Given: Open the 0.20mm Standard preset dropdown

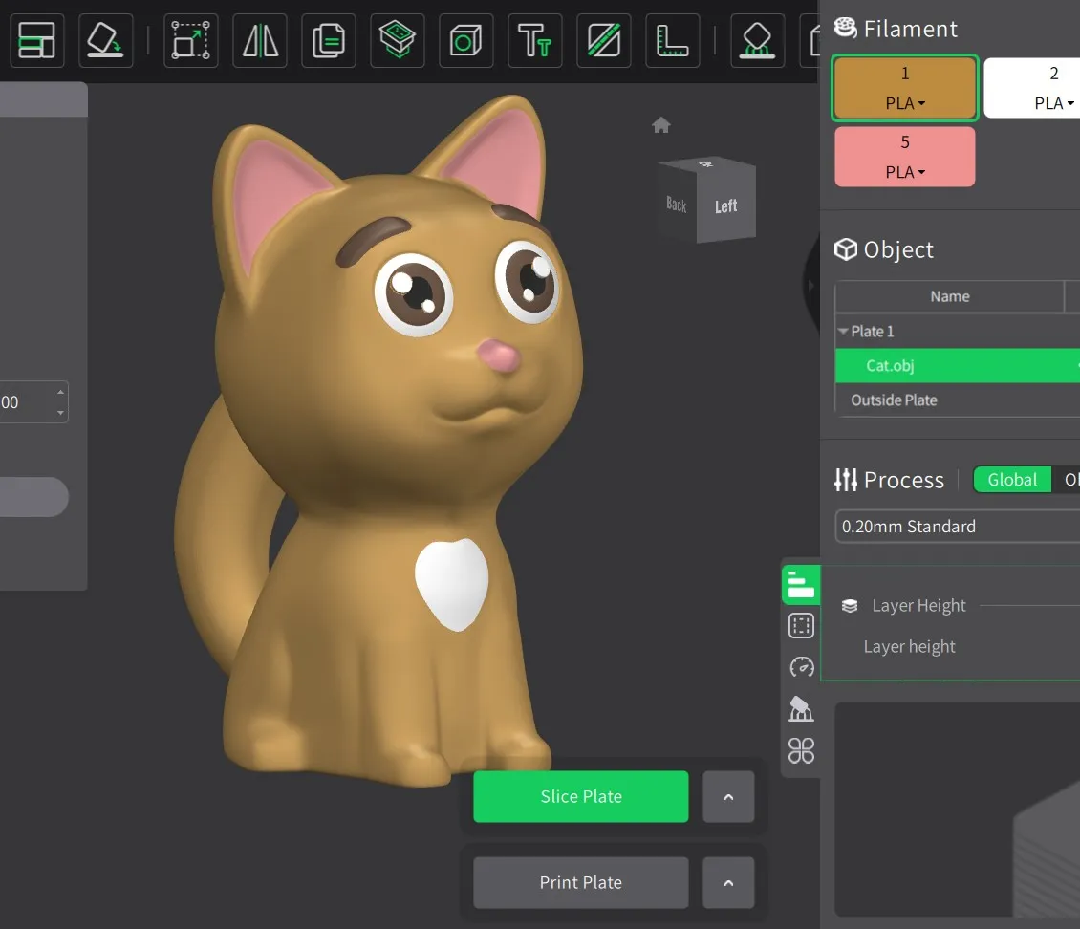Looking at the screenshot, I should (x=956, y=526).
